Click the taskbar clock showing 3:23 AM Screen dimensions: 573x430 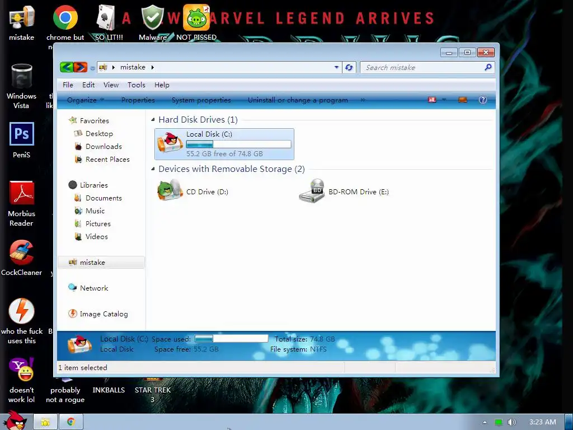[543, 422]
